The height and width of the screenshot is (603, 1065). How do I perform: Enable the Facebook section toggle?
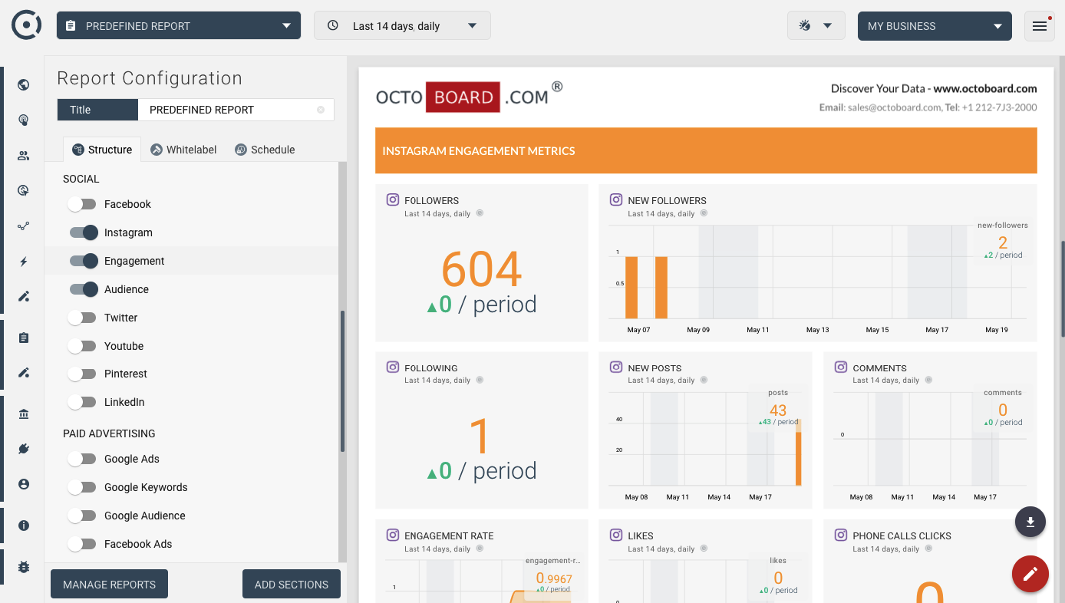(x=82, y=204)
